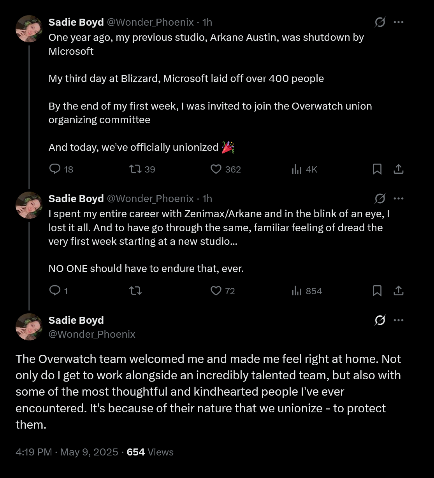Bookmark the second tweet in thread
Viewport: 434px width, 478px height.
point(377,291)
